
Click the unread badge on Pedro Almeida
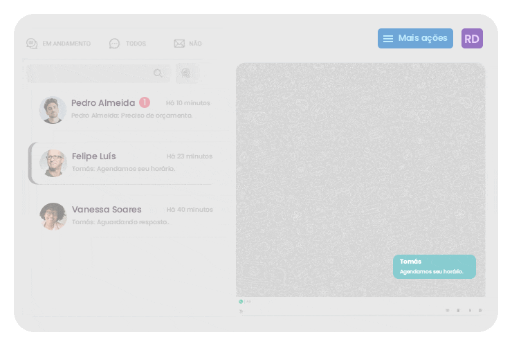[x=144, y=102]
